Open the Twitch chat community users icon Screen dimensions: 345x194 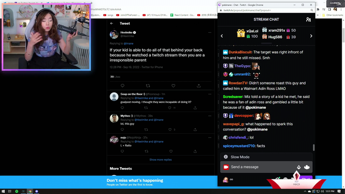[x=308, y=19]
